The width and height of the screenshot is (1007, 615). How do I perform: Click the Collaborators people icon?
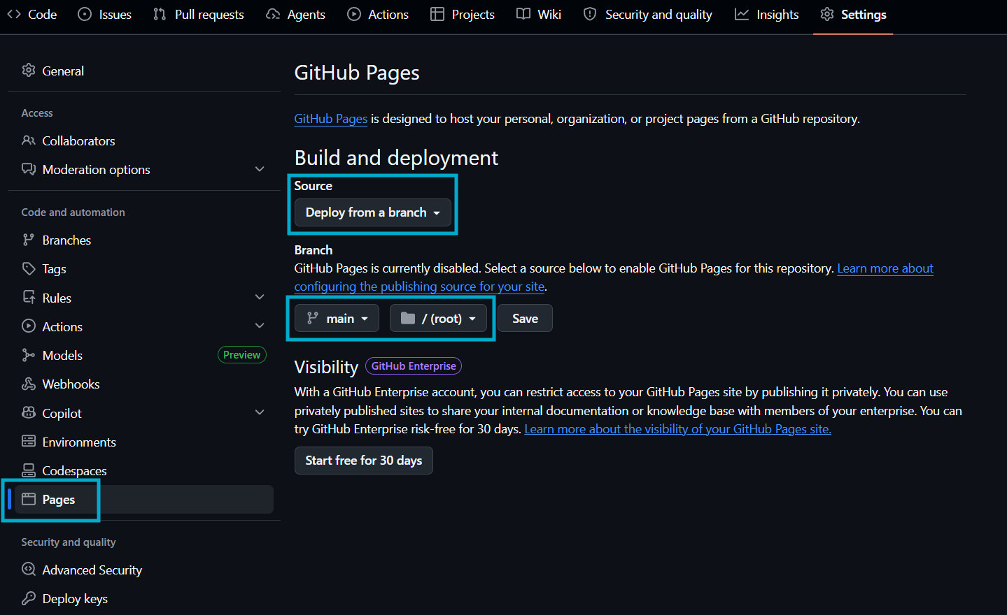[29, 140]
